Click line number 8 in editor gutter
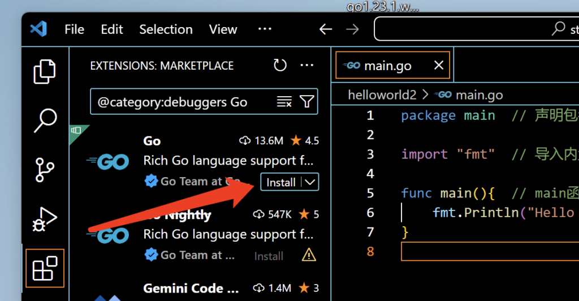579x301 pixels. [370, 252]
